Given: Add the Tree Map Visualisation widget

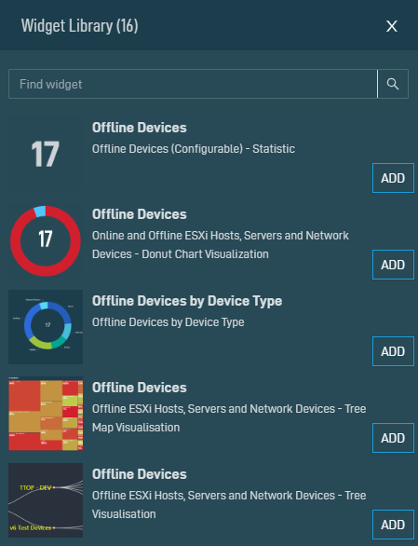Looking at the screenshot, I should coord(393,438).
